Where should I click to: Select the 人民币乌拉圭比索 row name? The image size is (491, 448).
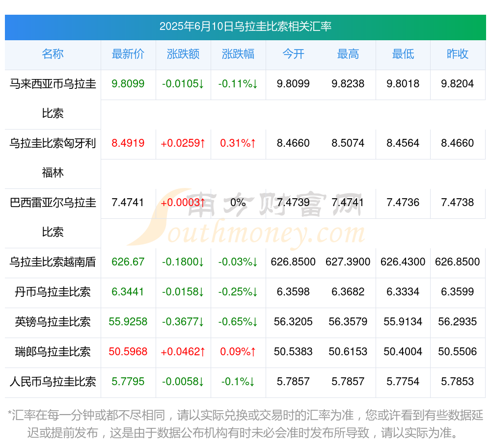coord(53,382)
